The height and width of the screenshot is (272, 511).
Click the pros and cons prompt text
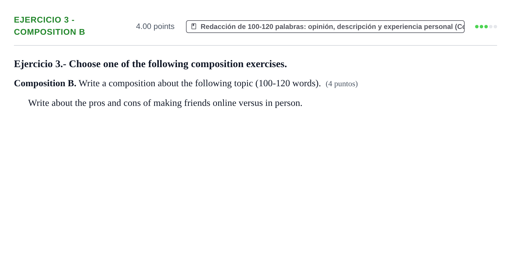coord(165,103)
